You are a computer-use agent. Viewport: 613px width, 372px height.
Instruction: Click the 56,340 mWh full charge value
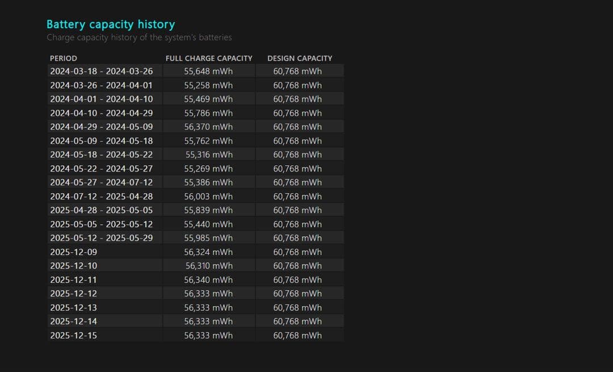(x=208, y=280)
